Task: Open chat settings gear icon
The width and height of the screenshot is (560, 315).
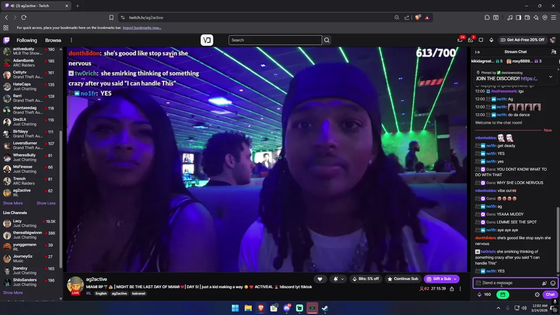Action: [x=537, y=295]
